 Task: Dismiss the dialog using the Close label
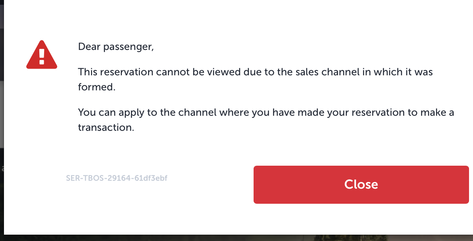(361, 184)
